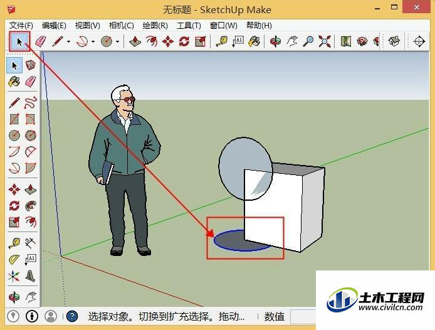Choose the Follow Me tool
The width and height of the screenshot is (435, 330).
(x=30, y=206)
